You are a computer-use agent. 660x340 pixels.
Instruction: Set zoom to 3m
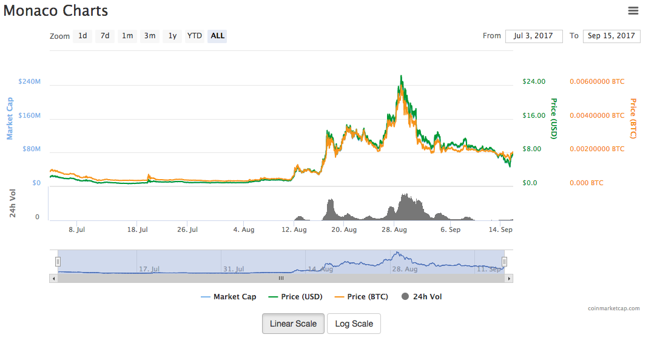pyautogui.click(x=150, y=36)
